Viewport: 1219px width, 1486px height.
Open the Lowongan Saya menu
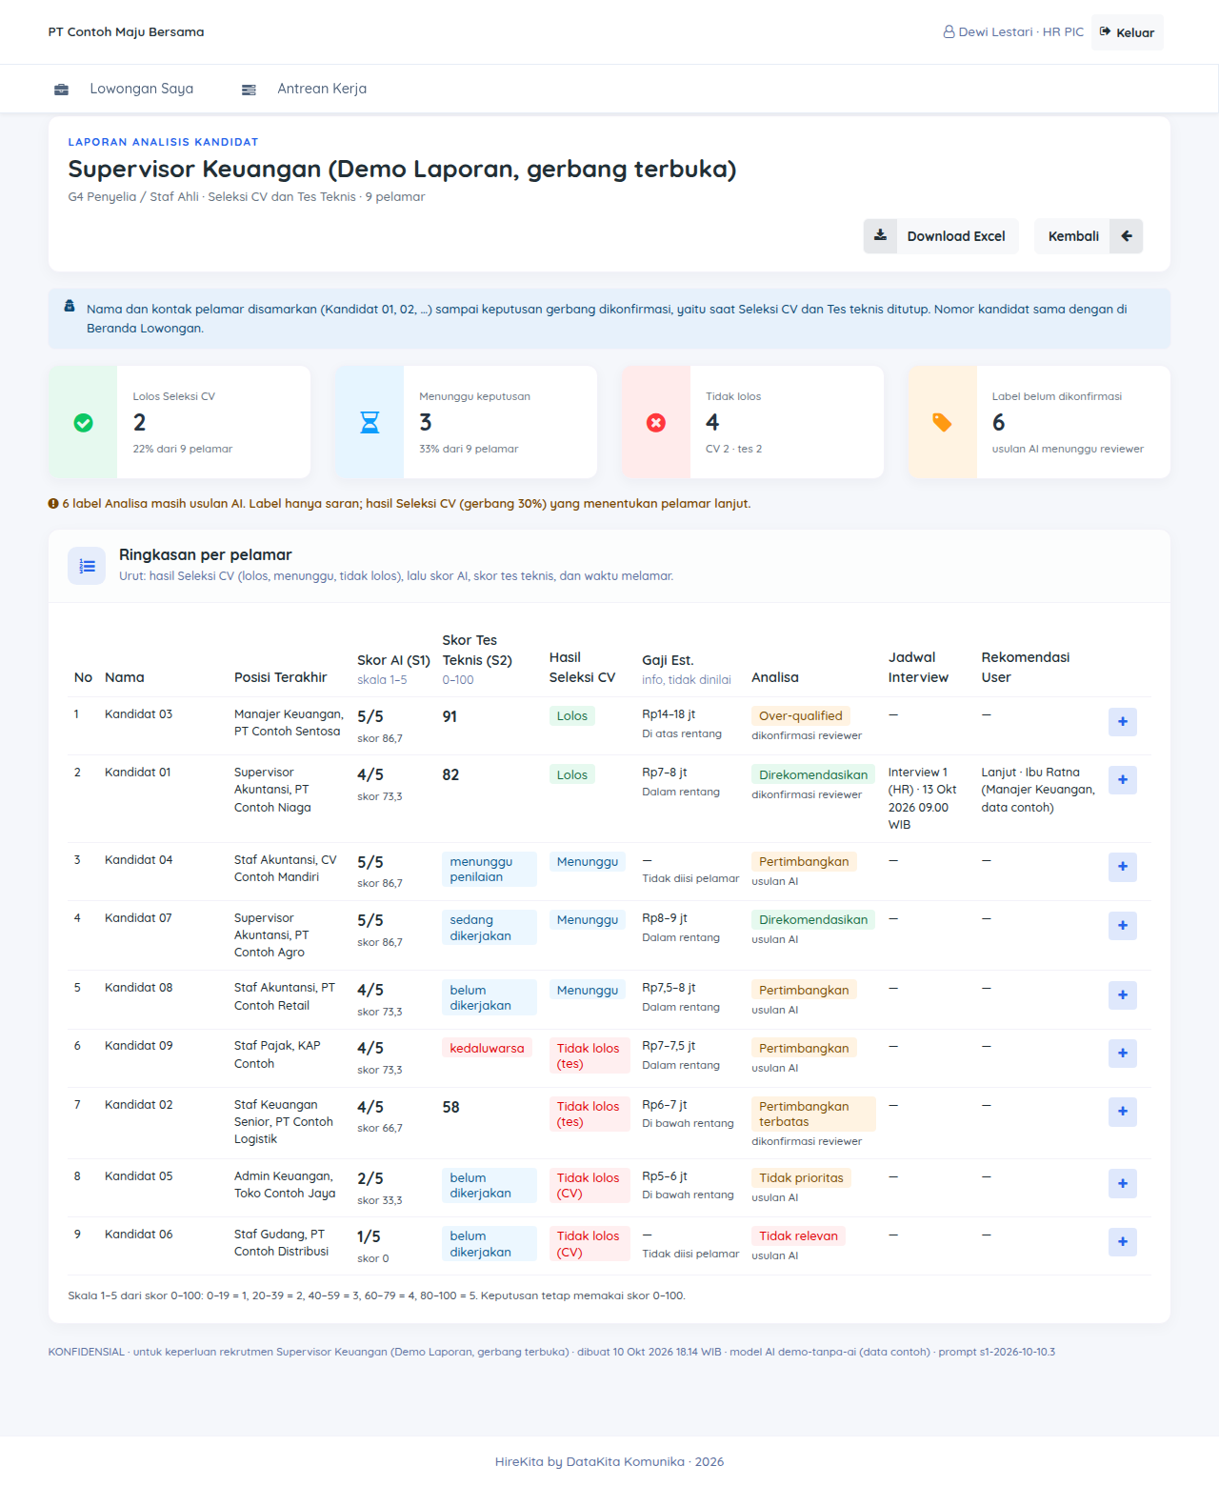pyautogui.click(x=124, y=89)
